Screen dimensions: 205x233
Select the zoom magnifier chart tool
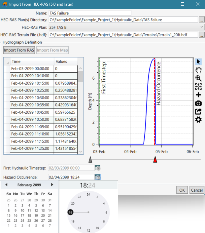[198, 78]
